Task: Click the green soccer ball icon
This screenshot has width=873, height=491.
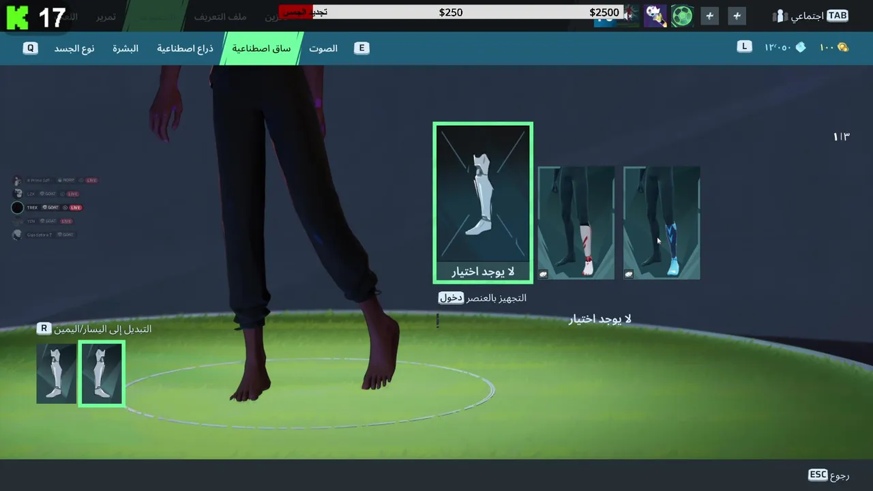Action: [x=682, y=16]
